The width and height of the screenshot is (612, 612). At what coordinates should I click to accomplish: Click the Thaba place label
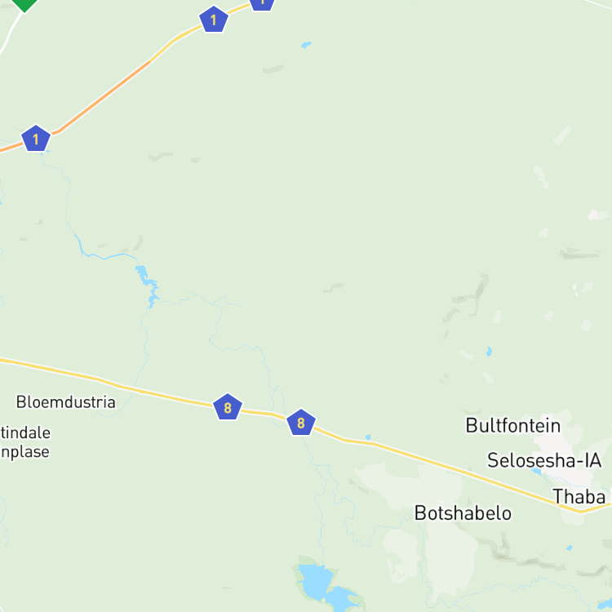[579, 497]
